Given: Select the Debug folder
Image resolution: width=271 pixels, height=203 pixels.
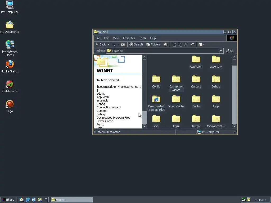Looking at the screenshot, I should click(x=216, y=82).
